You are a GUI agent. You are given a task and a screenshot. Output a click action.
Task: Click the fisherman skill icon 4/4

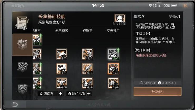pyautogui.click(x=87, y=83)
